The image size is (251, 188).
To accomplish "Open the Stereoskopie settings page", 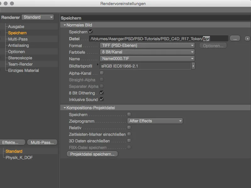I will [20, 58].
